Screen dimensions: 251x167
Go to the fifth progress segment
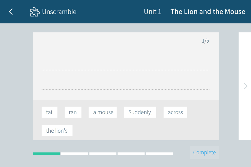[159, 154]
